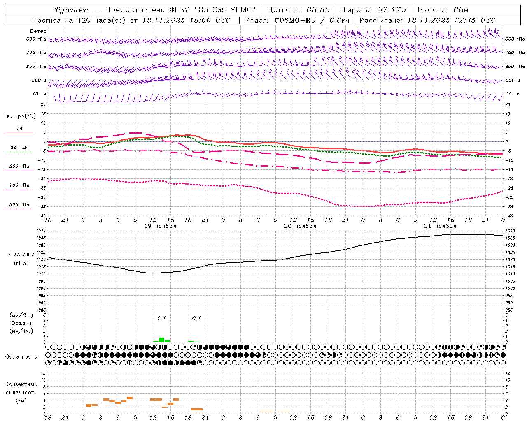
Task: Click the (мм/3ч.) precipitation unit label
Action: click(21, 315)
